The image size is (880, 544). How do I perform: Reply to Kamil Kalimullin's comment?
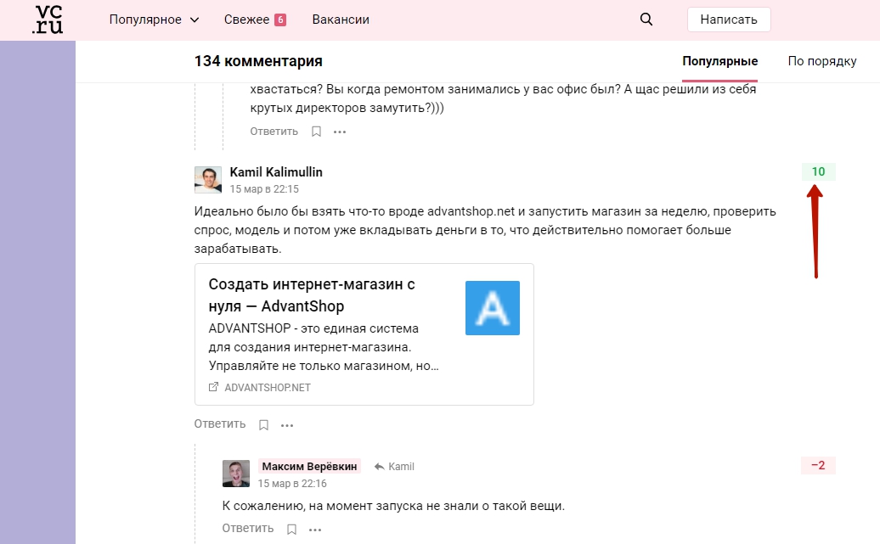coord(220,424)
